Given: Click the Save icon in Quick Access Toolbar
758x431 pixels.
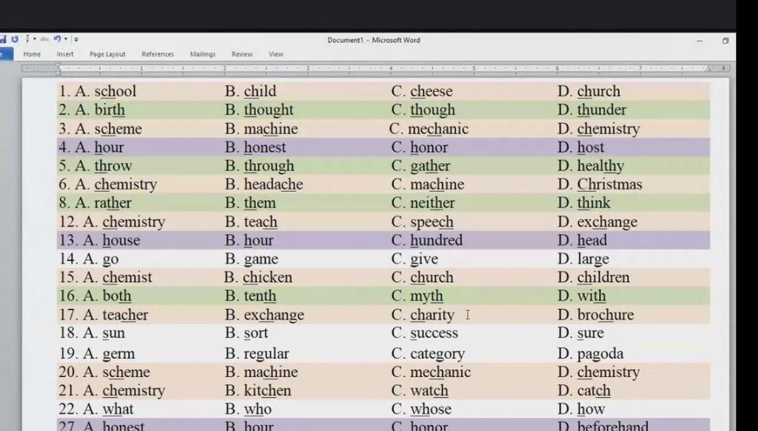Looking at the screenshot, I should [x=3, y=39].
